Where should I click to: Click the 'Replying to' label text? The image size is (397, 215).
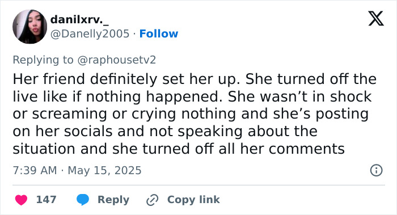[43, 60]
